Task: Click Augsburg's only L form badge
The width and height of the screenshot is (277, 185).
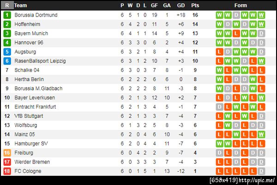Action: 219,52
